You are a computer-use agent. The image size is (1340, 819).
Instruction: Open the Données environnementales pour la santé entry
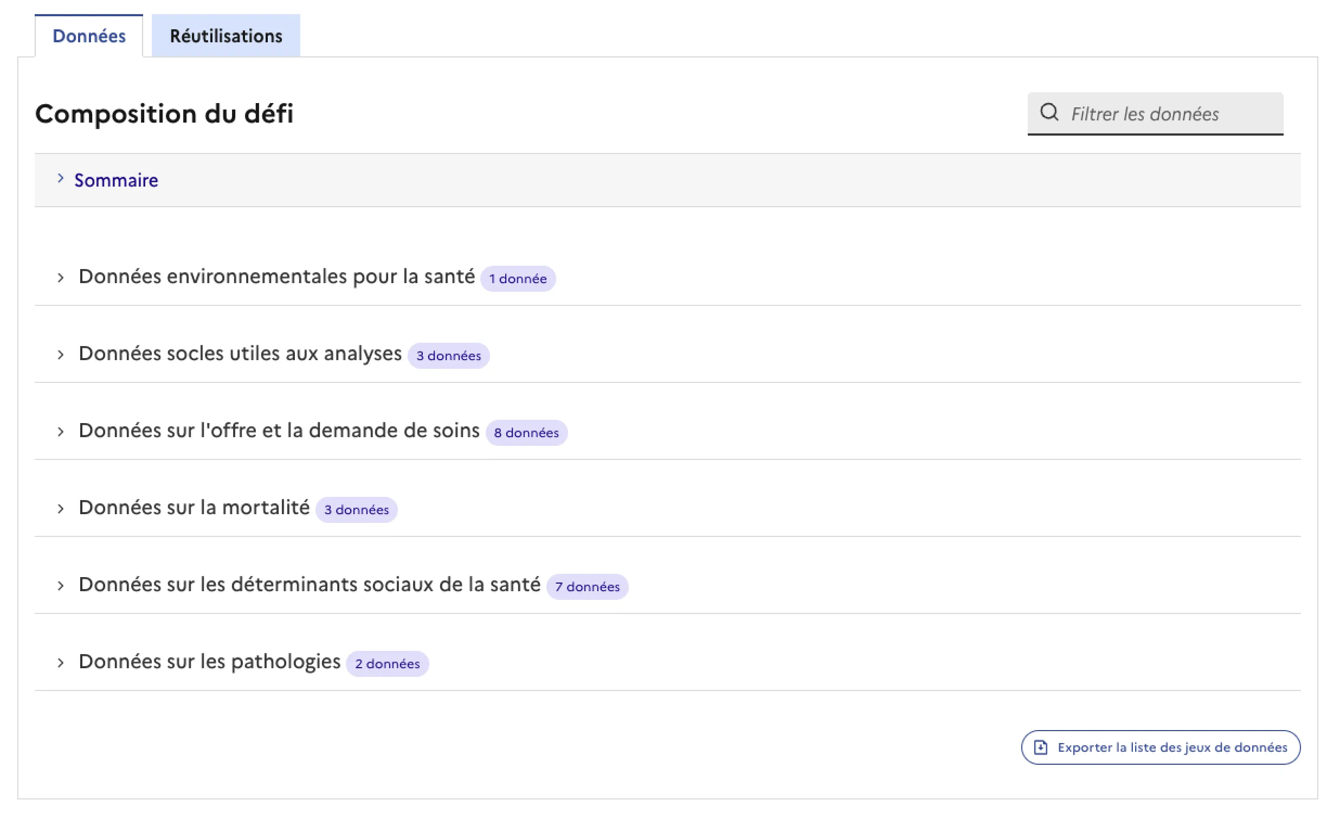(x=278, y=277)
